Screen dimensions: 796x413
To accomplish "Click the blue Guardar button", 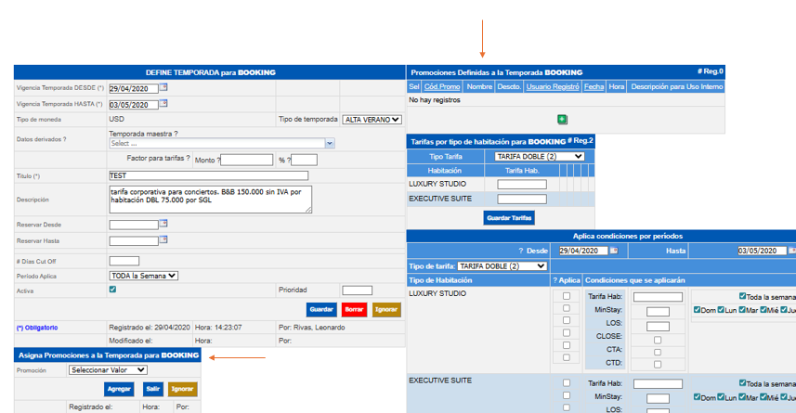I will coord(320,309).
